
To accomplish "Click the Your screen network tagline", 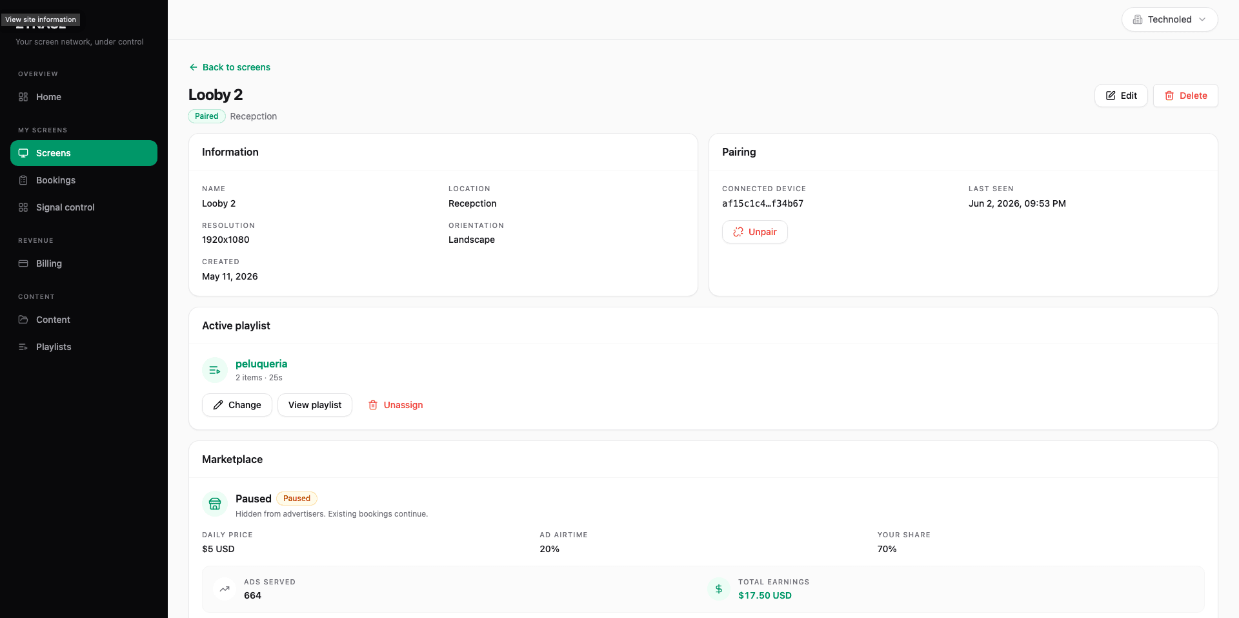I will click(79, 42).
